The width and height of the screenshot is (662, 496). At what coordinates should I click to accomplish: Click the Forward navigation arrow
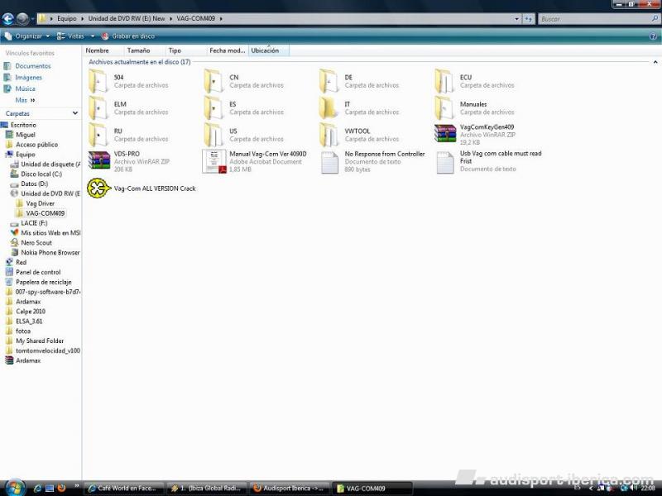[x=22, y=18]
